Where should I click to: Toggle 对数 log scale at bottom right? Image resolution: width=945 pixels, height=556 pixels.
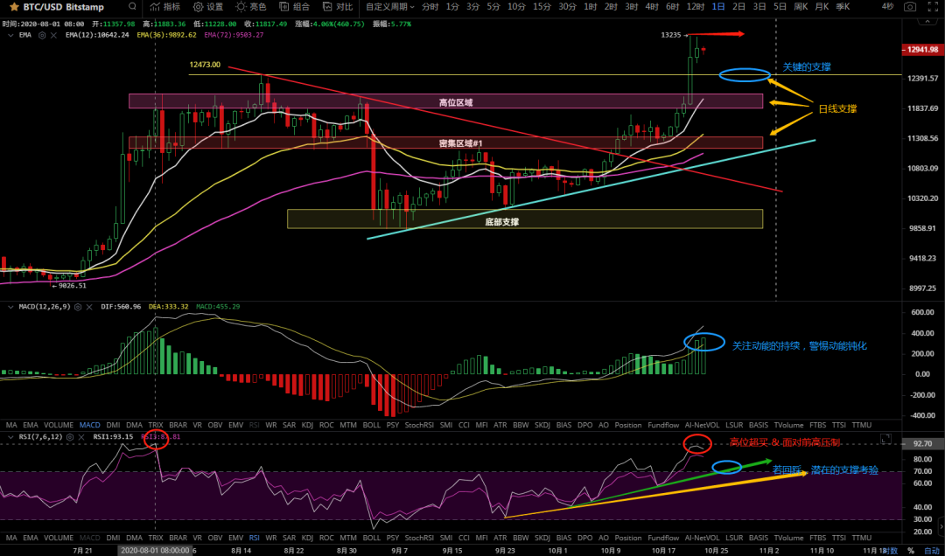pyautogui.click(x=892, y=551)
